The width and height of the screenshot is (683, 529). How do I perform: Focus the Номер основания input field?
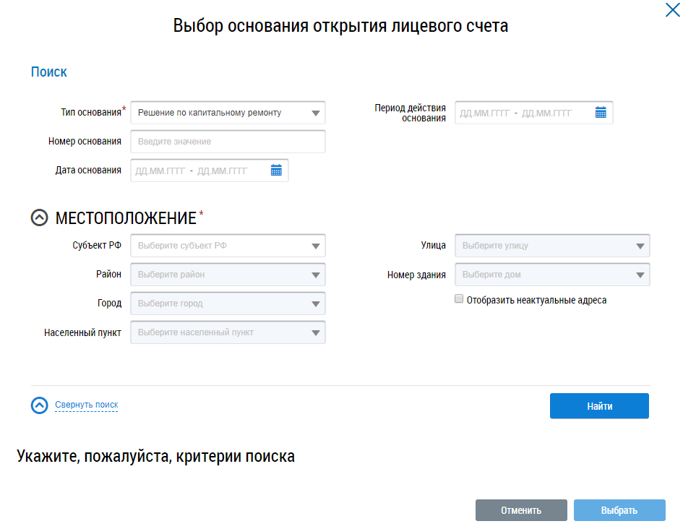228,142
